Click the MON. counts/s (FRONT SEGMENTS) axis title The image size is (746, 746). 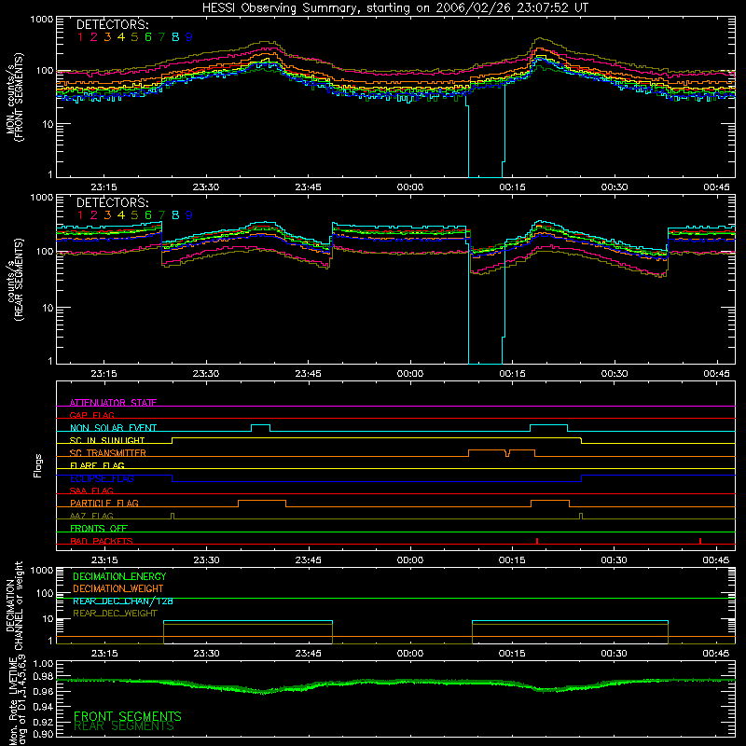[14, 97]
